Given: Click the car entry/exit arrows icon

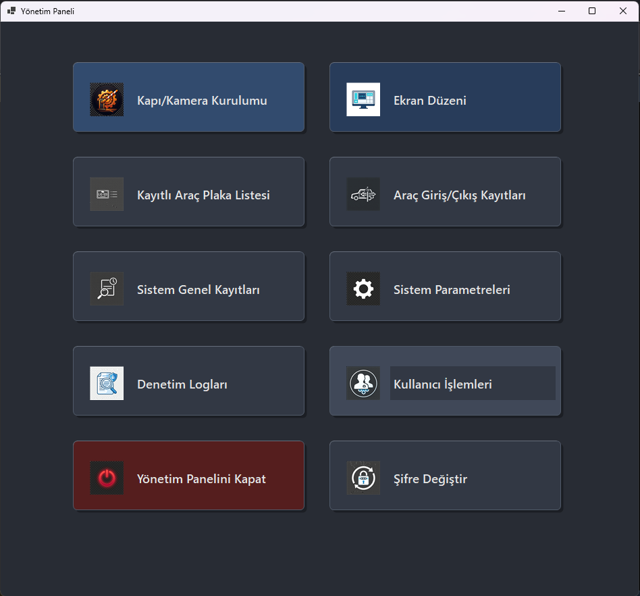Looking at the screenshot, I should (x=363, y=194).
